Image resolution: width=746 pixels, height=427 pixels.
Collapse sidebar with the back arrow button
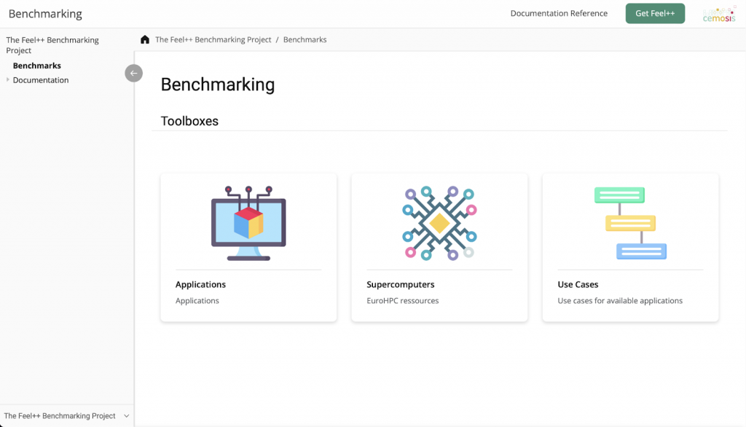(134, 74)
